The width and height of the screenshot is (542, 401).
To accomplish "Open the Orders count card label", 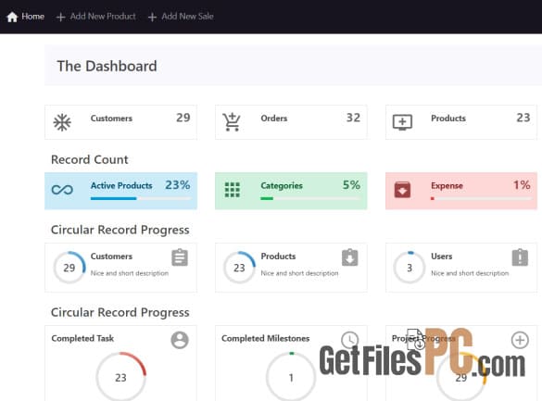I will pyautogui.click(x=273, y=119).
